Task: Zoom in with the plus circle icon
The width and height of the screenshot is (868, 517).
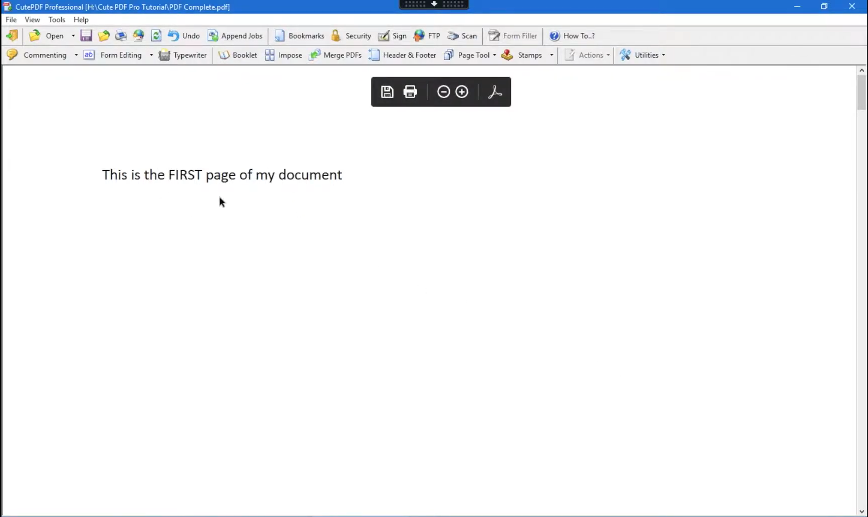Action: (462, 92)
